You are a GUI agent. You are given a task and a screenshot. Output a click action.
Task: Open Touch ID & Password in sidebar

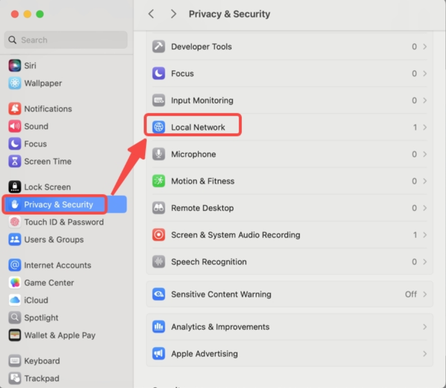pos(63,222)
